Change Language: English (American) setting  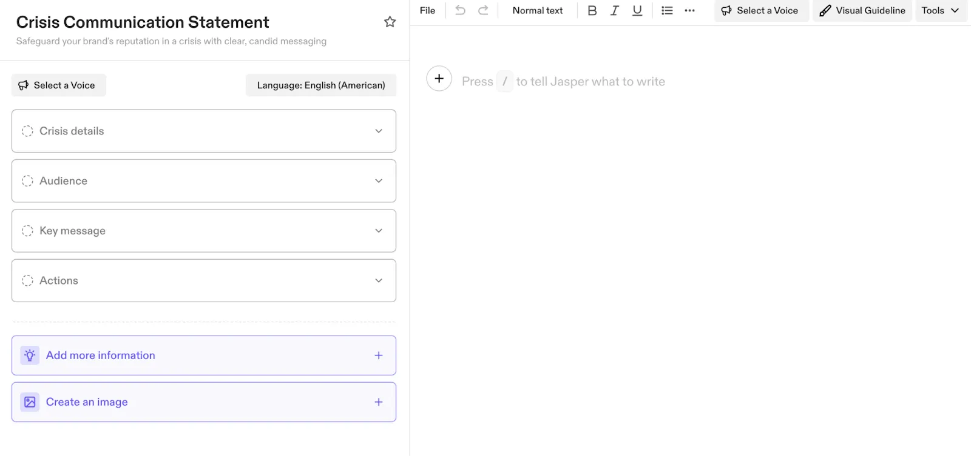click(x=321, y=85)
